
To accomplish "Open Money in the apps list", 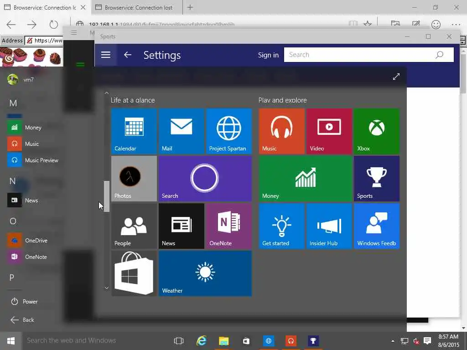I will coord(33,128).
